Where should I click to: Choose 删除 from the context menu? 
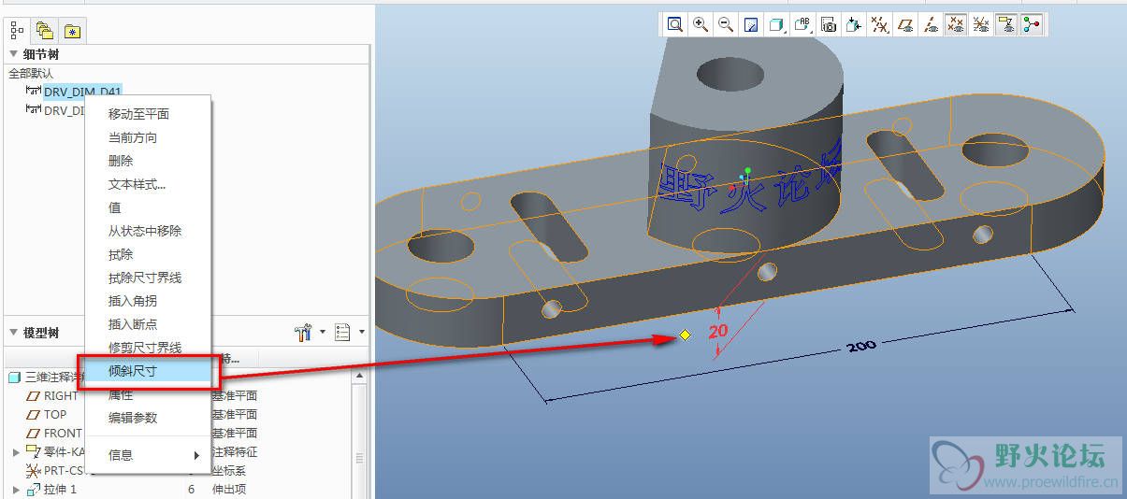pyautogui.click(x=149, y=161)
